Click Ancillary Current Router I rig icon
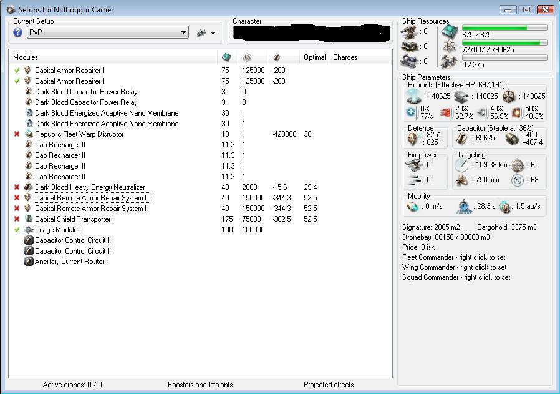Viewport: 560px width, 394px height. (29, 262)
